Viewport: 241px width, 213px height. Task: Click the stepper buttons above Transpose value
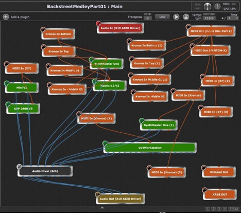pyautogui.click(x=148, y=14)
